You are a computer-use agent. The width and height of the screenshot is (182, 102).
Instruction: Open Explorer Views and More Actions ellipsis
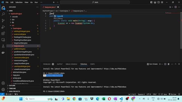pyautogui.click(x=37, y=7)
